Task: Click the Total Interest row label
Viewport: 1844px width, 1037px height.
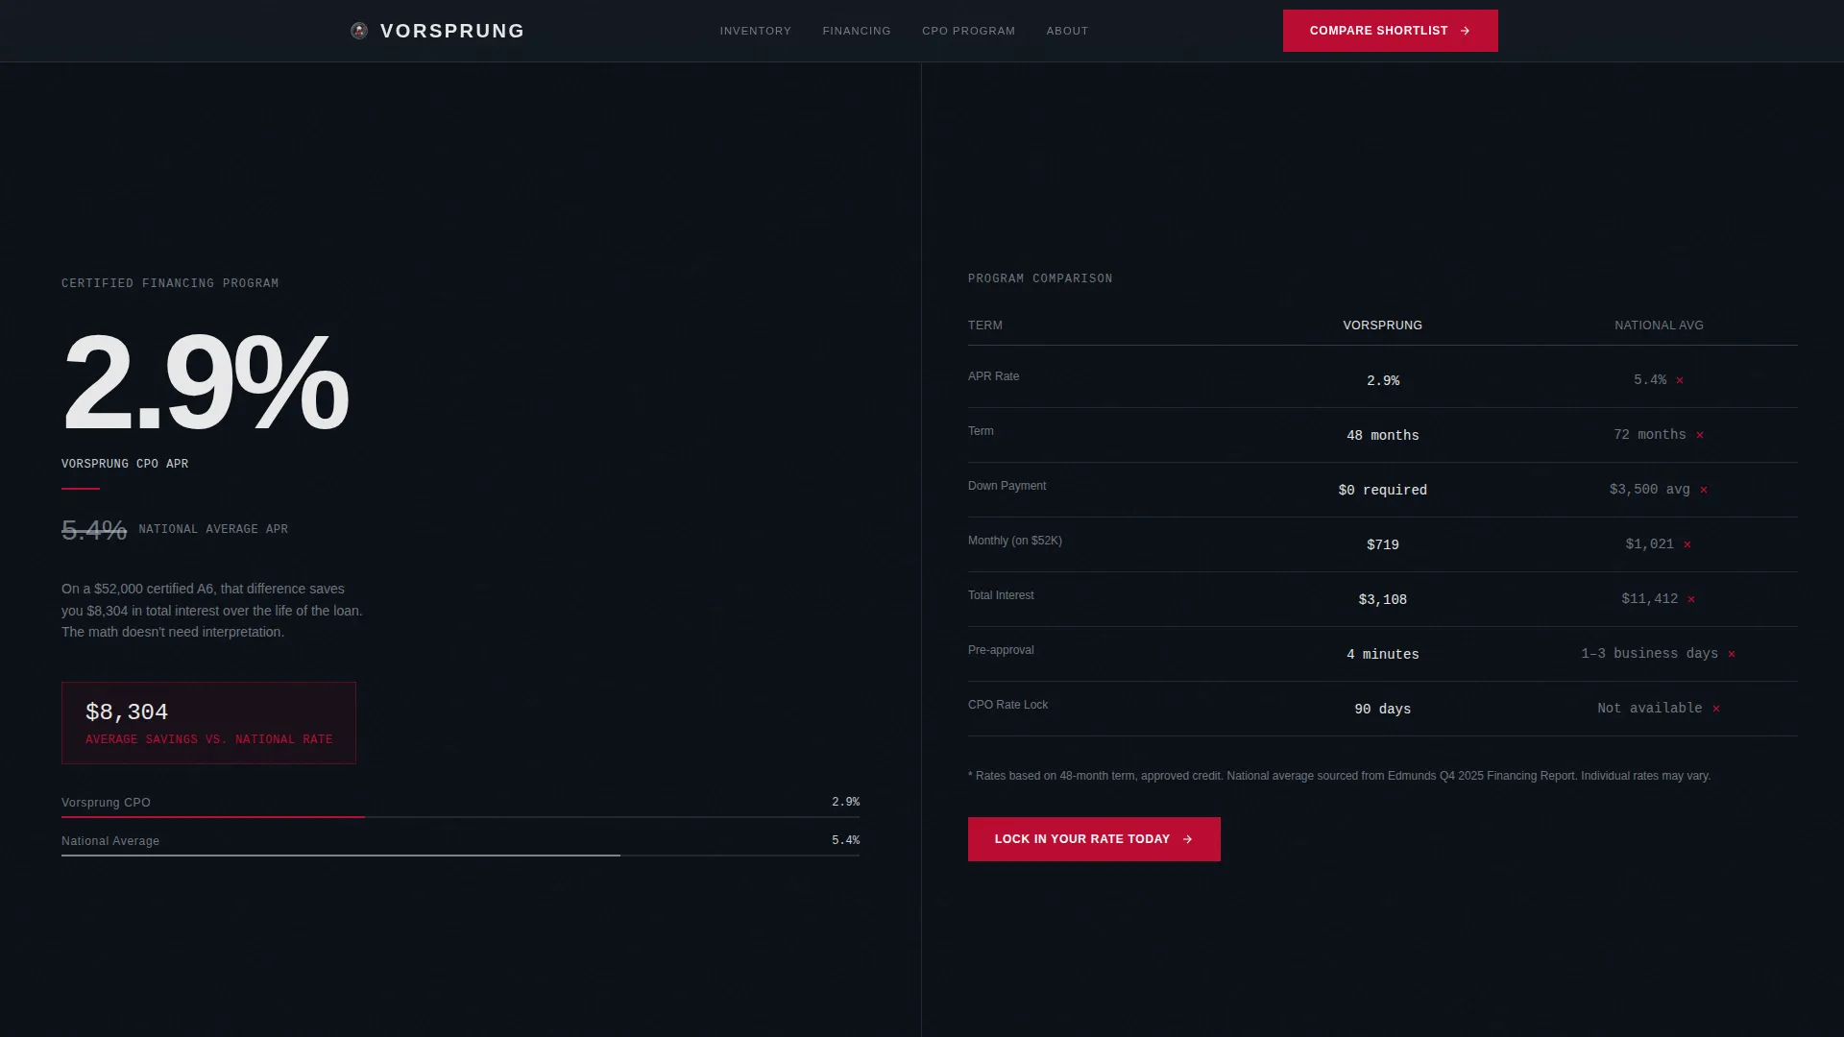Action: click(x=1001, y=595)
